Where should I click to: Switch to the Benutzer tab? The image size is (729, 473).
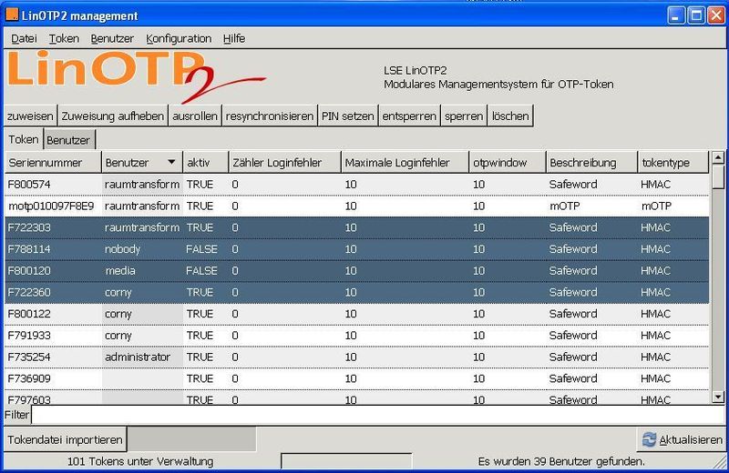pos(69,140)
